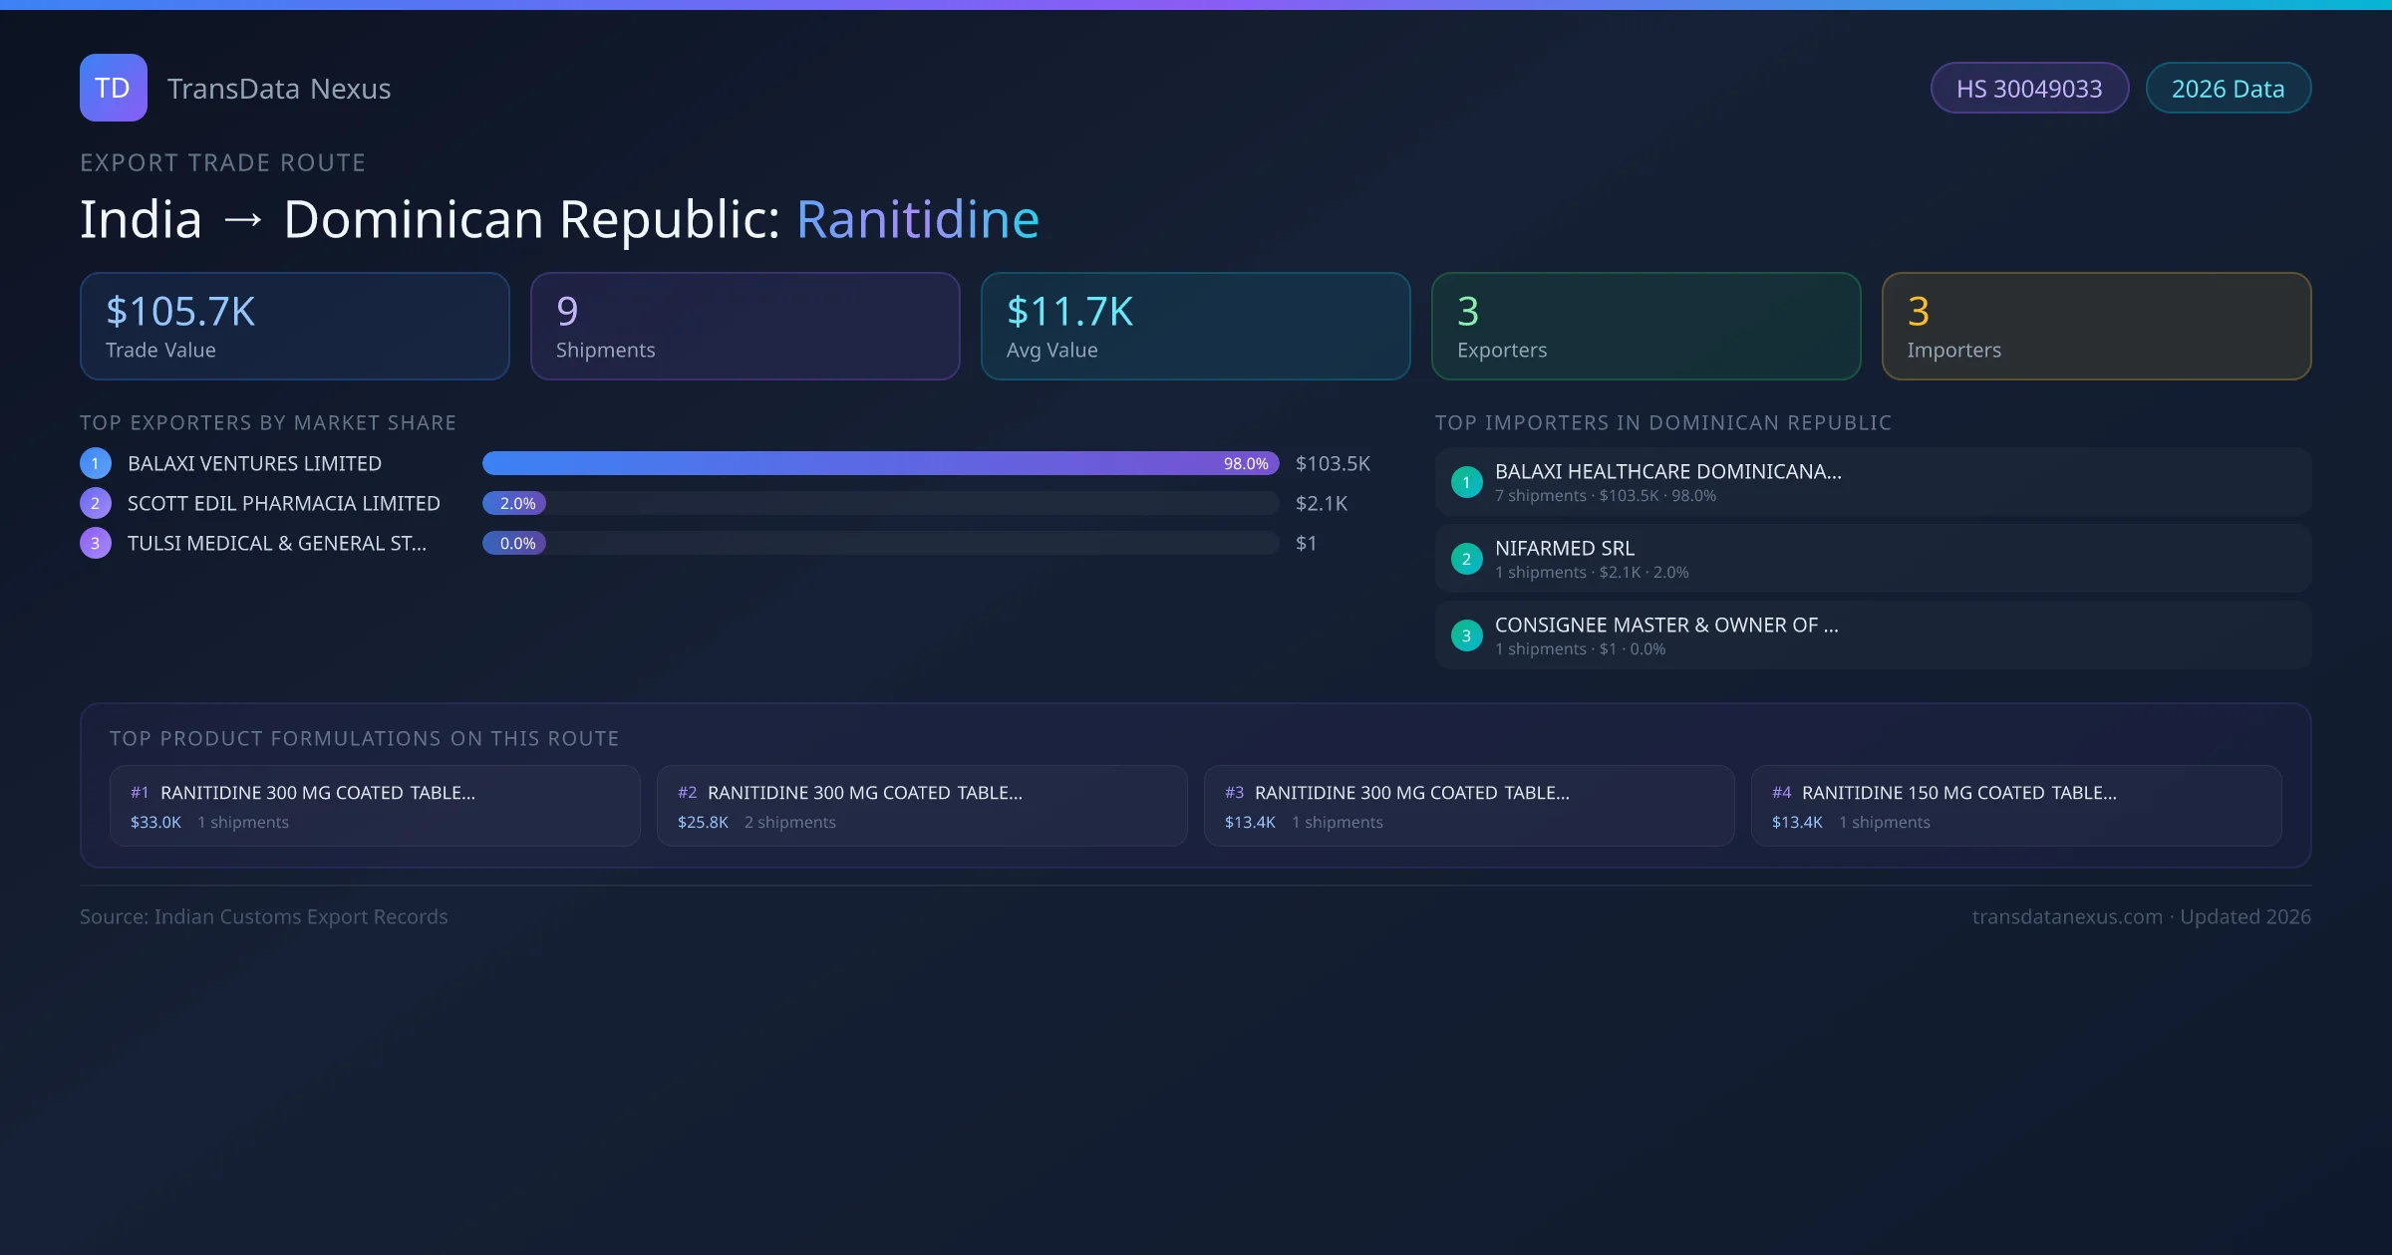Select the 2026 Data pill badge
The width and height of the screenshot is (2392, 1255).
[x=2228, y=89]
